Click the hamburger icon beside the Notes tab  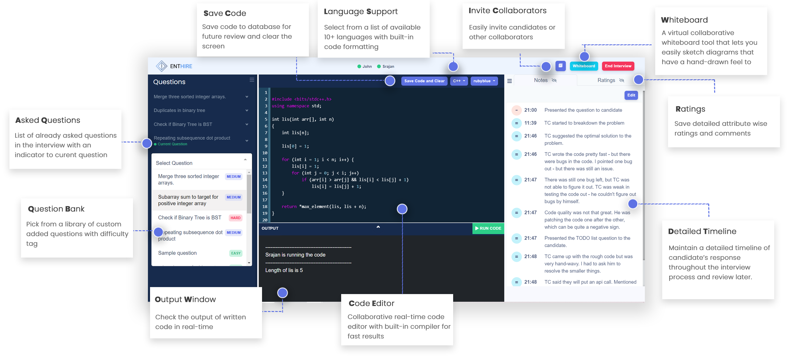pyautogui.click(x=509, y=81)
